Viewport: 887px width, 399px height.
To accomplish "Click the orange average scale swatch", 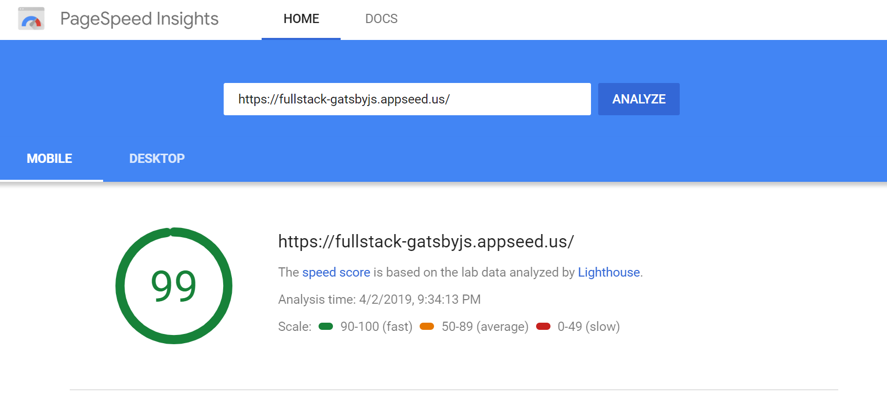I will 427,326.
